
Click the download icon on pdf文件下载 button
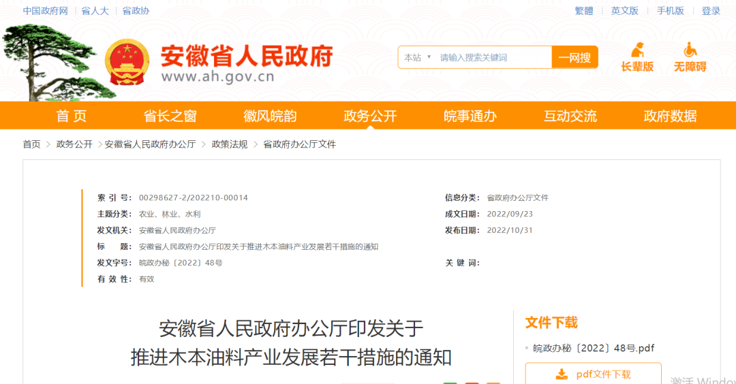pos(562,374)
